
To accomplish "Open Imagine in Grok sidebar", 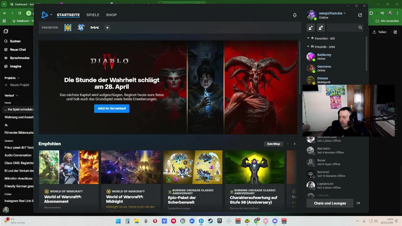I will (x=13, y=66).
